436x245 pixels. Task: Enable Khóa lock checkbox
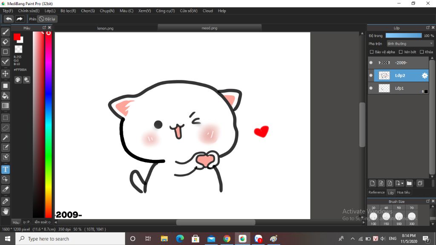click(x=422, y=52)
